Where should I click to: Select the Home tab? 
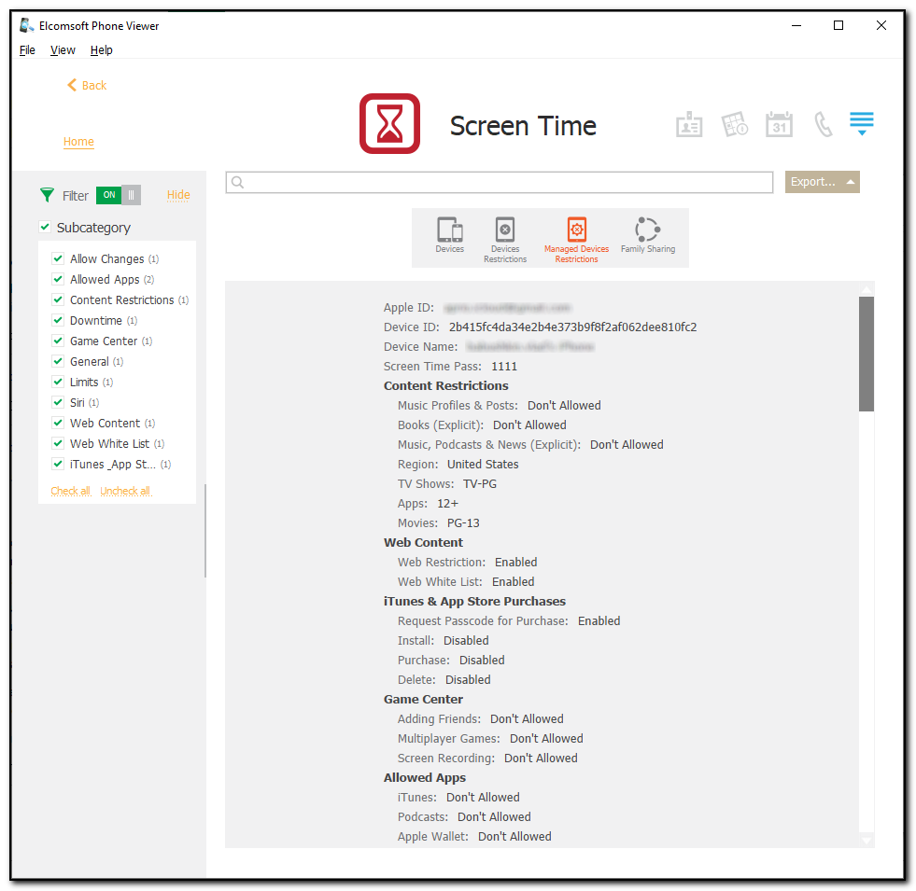click(78, 142)
